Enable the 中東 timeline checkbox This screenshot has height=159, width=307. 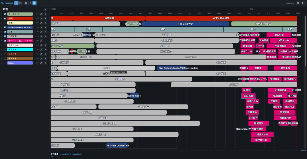coord(5,23)
